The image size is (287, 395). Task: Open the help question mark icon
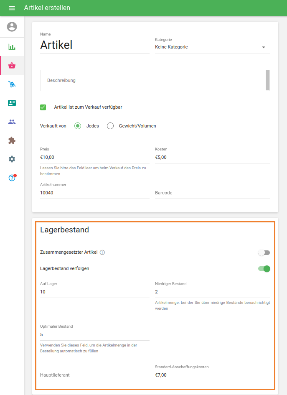tap(12, 178)
